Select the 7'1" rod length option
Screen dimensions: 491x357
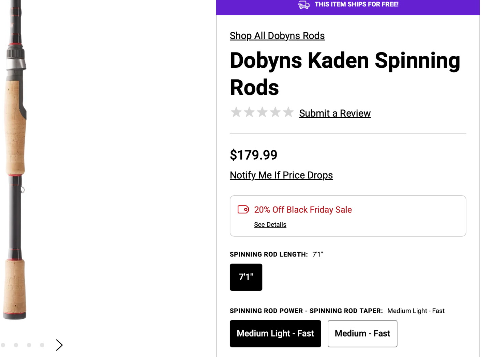[246, 277]
